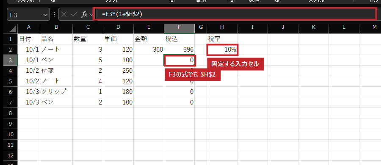Screen dimensions: 381x165
Task: Select cell E2 showing 360
Action: tap(149, 49)
